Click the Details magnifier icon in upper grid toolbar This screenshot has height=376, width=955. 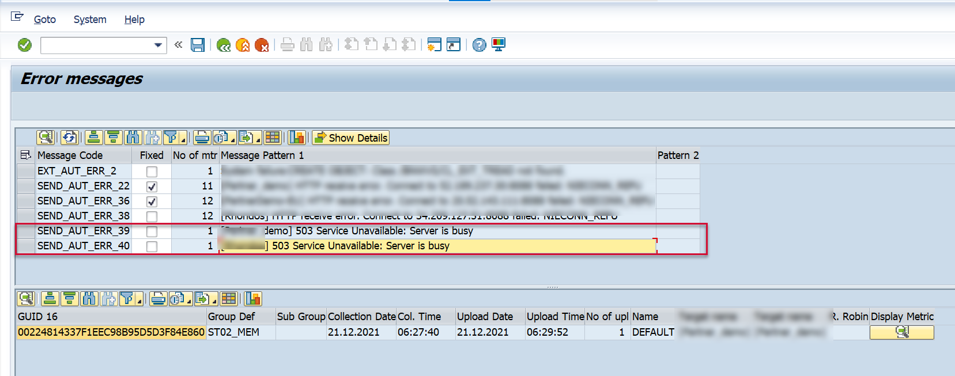click(x=45, y=138)
